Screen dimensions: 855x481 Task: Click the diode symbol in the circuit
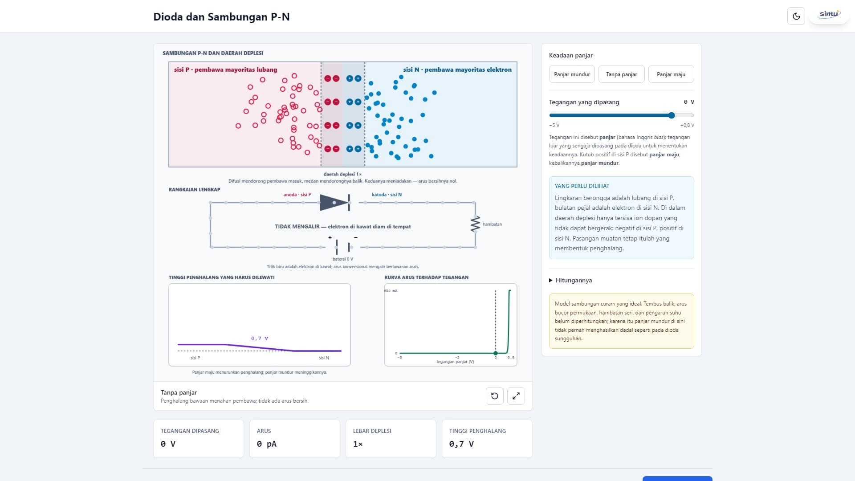point(335,203)
